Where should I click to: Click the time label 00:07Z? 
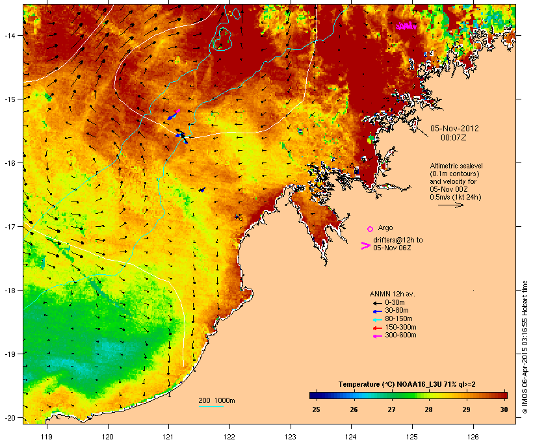(x=454, y=138)
